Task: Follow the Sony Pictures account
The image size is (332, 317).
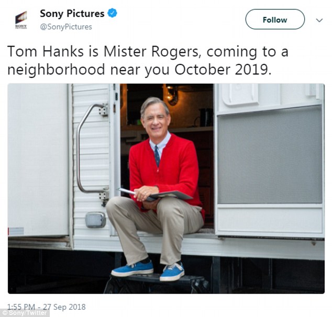Action: pos(275,19)
